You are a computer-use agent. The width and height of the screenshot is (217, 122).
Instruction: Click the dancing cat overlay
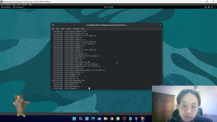tap(21, 105)
